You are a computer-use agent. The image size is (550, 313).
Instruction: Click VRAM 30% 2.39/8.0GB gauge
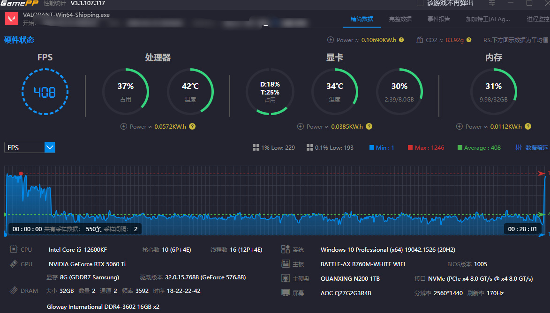click(x=399, y=92)
